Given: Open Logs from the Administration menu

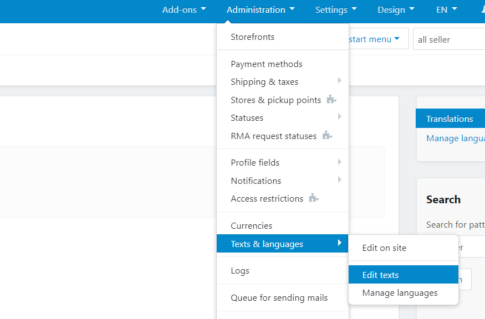Looking at the screenshot, I should [x=240, y=270].
